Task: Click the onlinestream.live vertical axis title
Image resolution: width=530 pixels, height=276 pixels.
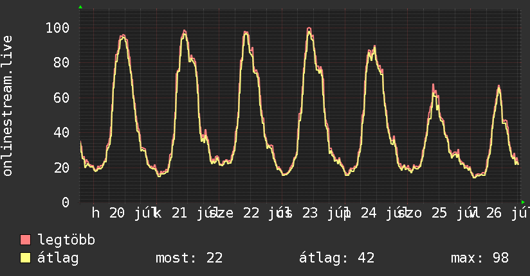Action: tap(7, 106)
